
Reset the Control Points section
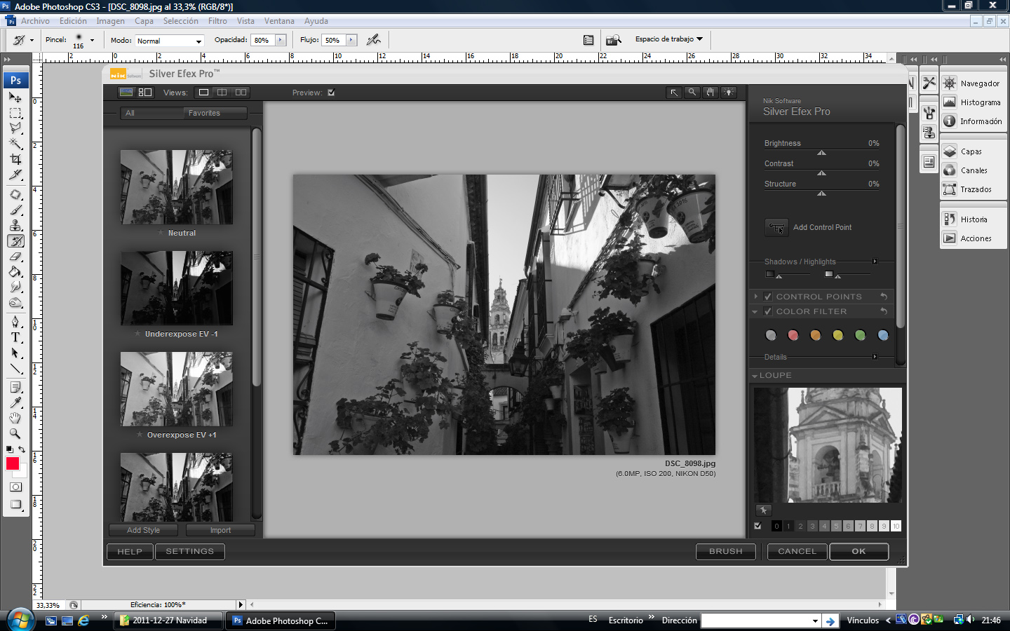884,297
